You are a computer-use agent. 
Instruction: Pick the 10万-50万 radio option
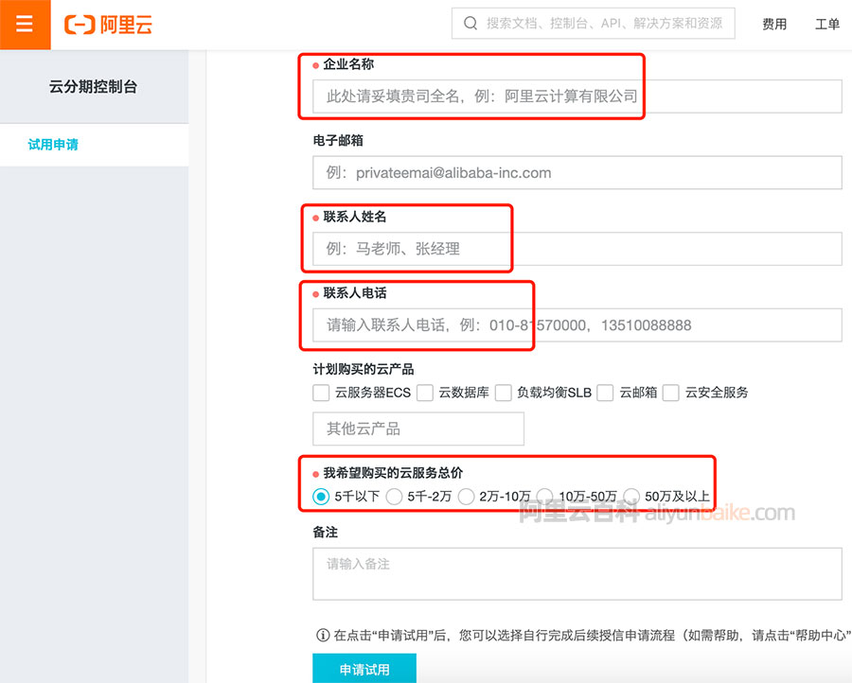(545, 497)
